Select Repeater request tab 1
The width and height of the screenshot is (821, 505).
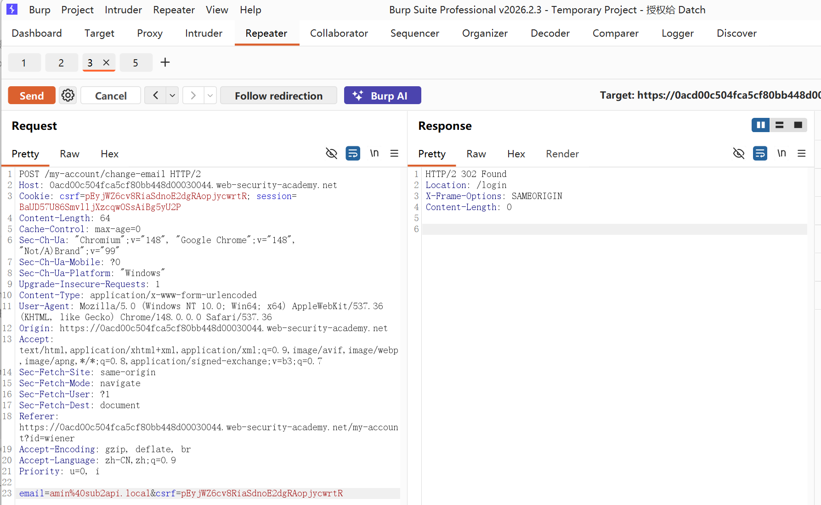pyautogui.click(x=24, y=62)
